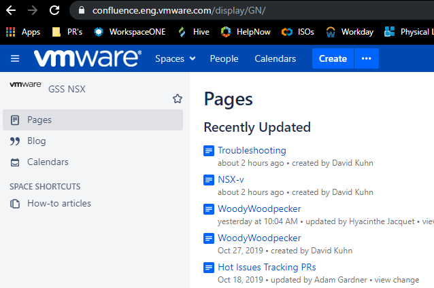
Task: Open the hamburger menu in Confluence header
Action: 15,58
